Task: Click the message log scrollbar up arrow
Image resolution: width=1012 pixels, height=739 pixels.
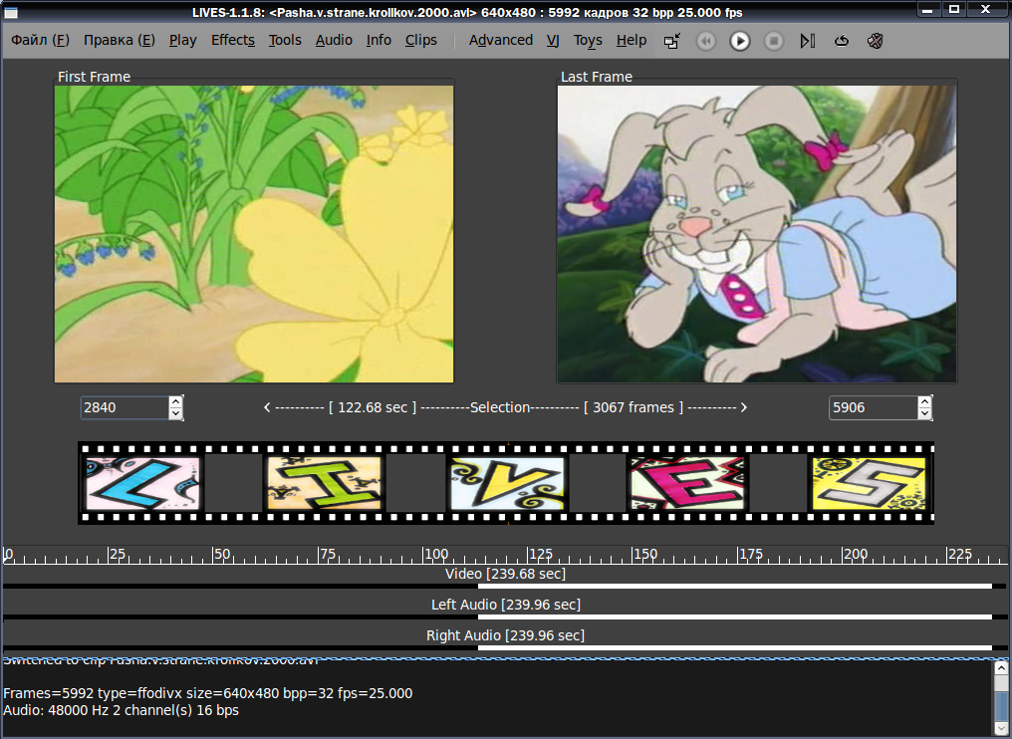Action: 1001,667
